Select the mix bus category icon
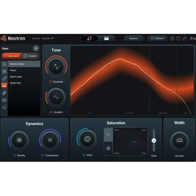Viewport: 196px width, 196px height. pos(4,64)
